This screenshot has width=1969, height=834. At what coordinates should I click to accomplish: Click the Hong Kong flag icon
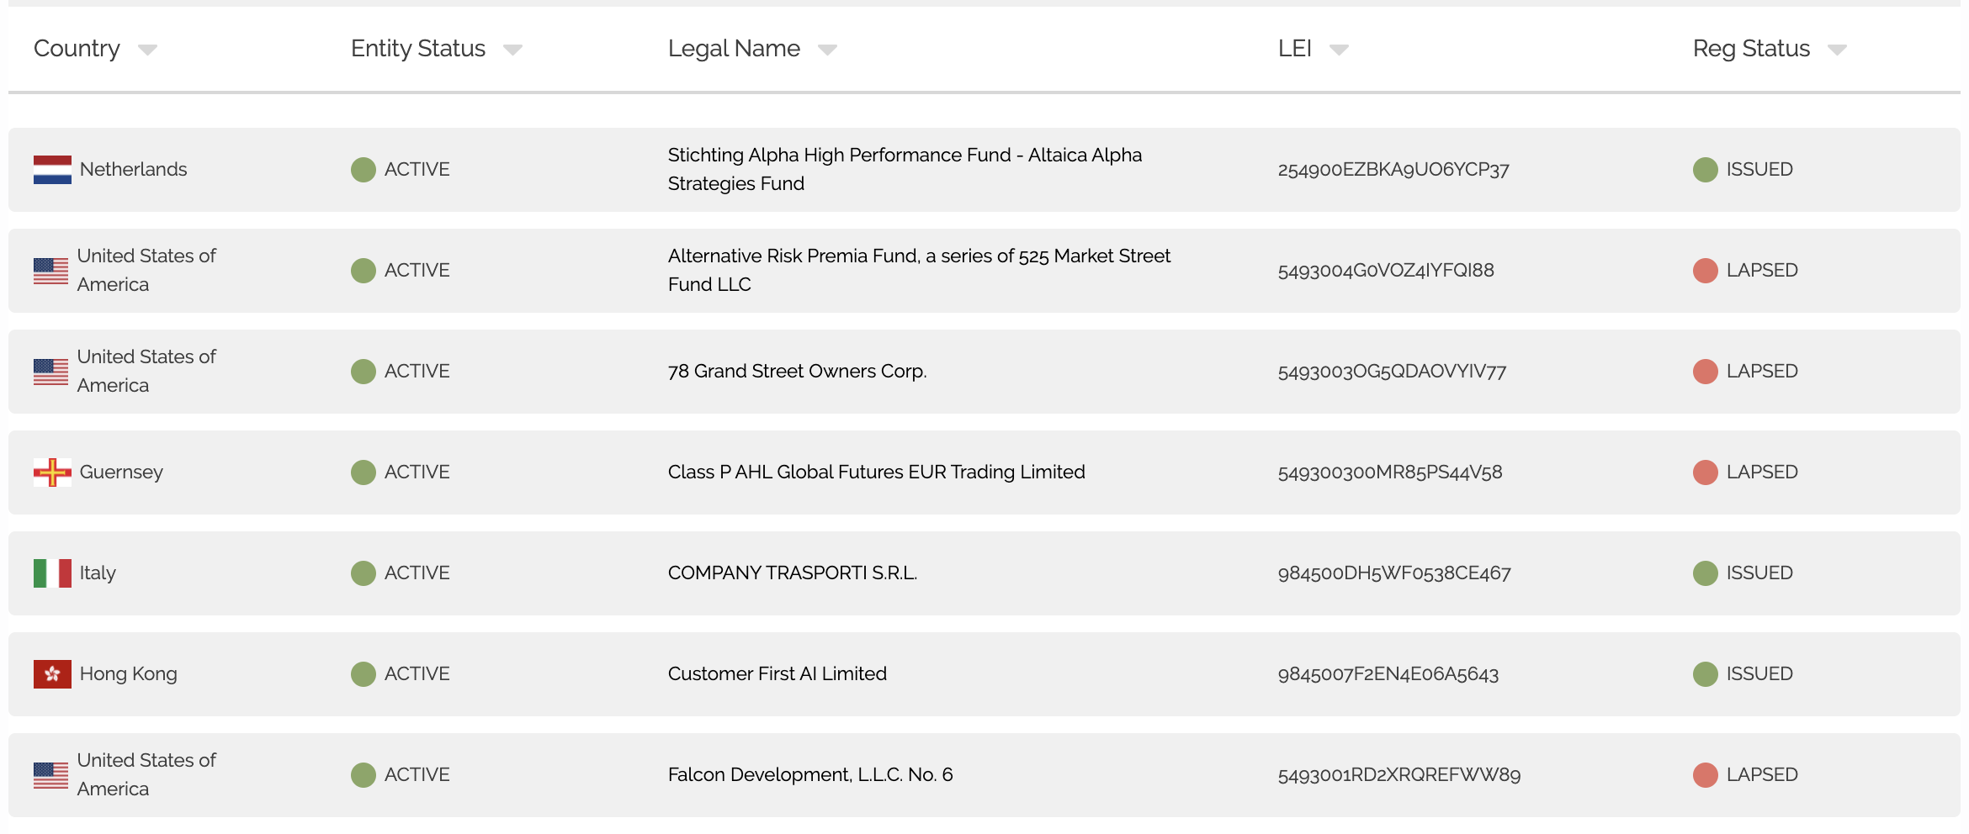coord(52,674)
